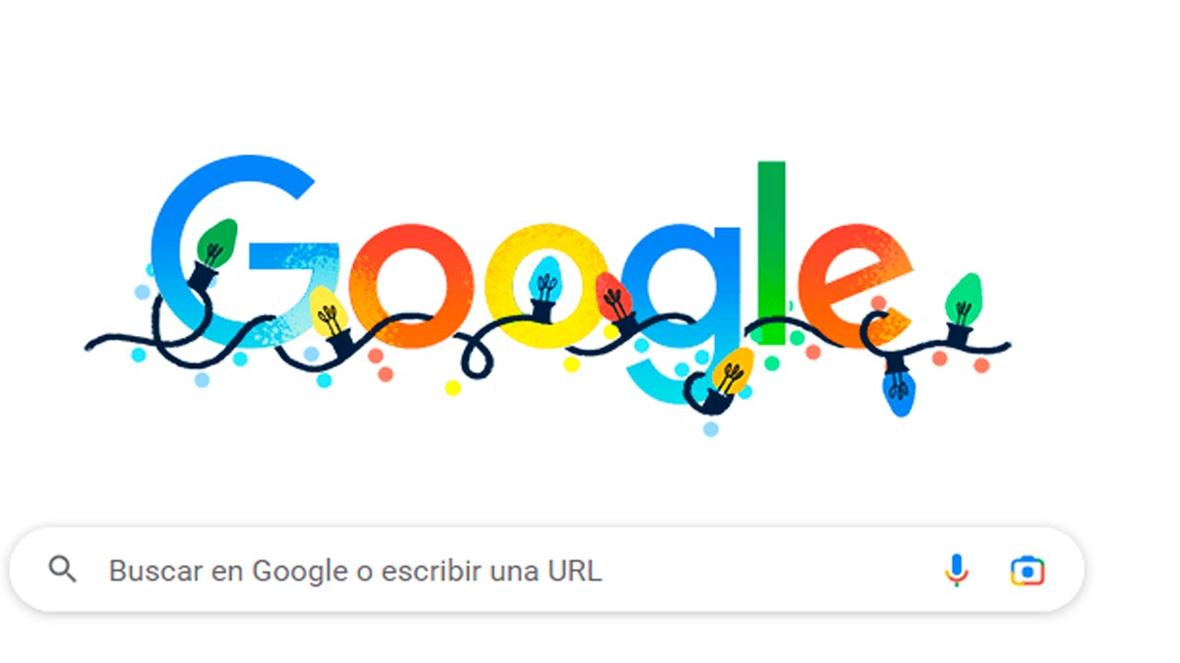
Task: Click the magnifying glass search icon
Action: click(x=63, y=569)
